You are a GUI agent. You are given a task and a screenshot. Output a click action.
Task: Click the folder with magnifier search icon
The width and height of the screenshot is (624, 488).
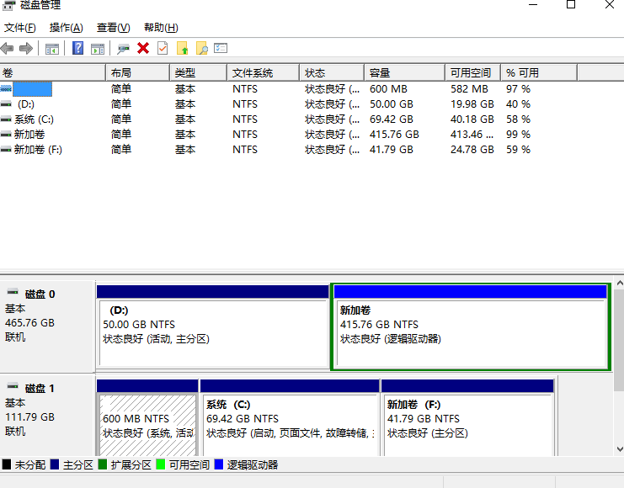click(202, 48)
